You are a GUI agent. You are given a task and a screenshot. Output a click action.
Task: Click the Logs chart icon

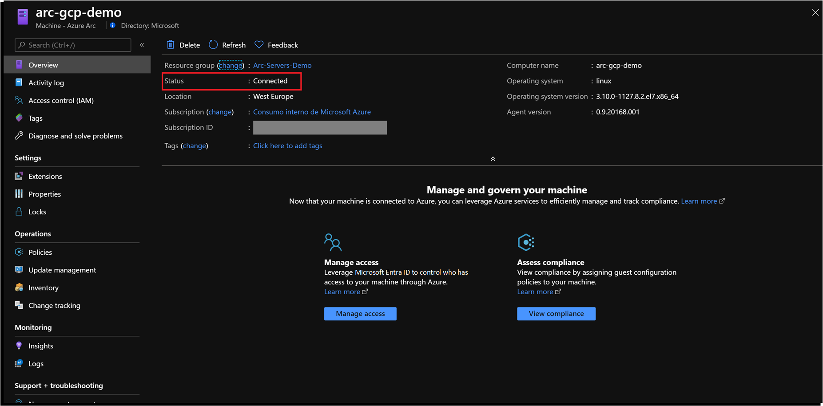[x=19, y=363]
